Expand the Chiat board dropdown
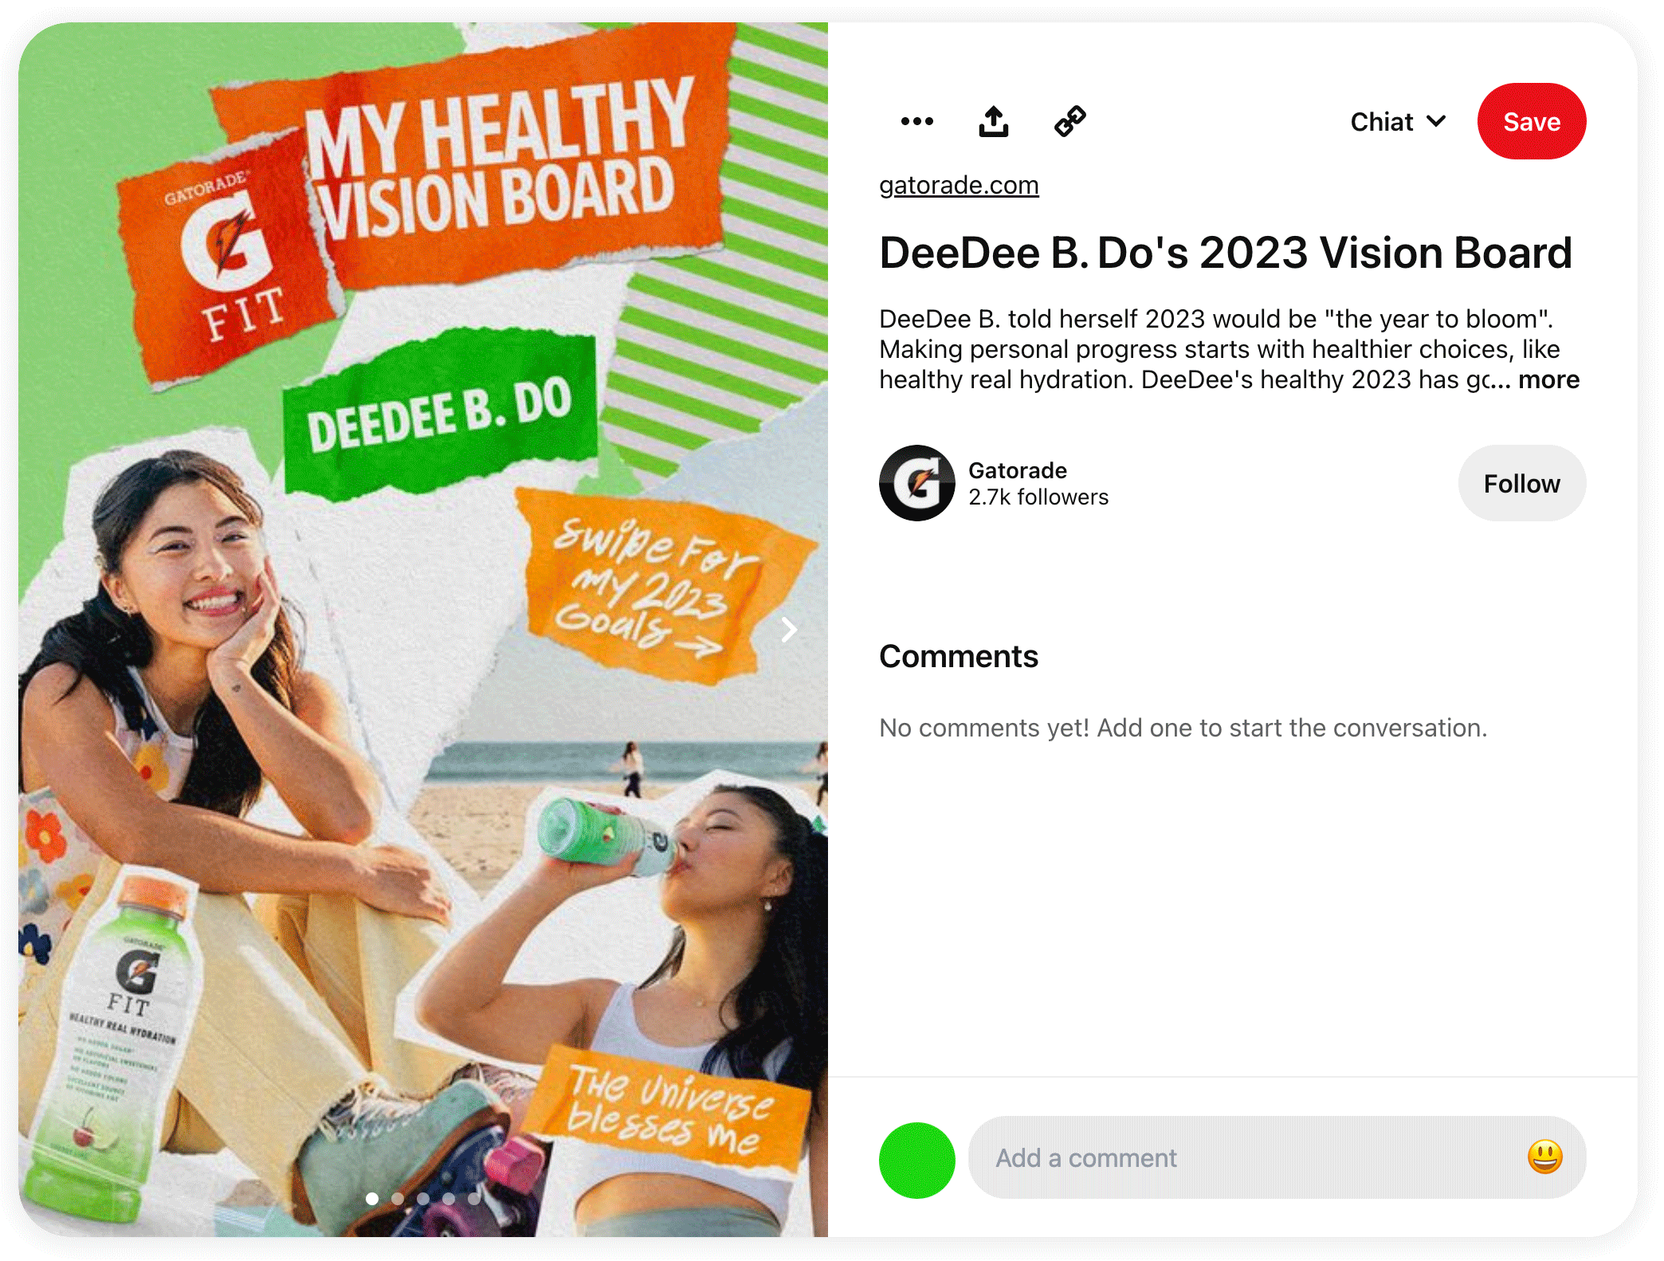 pos(1398,121)
